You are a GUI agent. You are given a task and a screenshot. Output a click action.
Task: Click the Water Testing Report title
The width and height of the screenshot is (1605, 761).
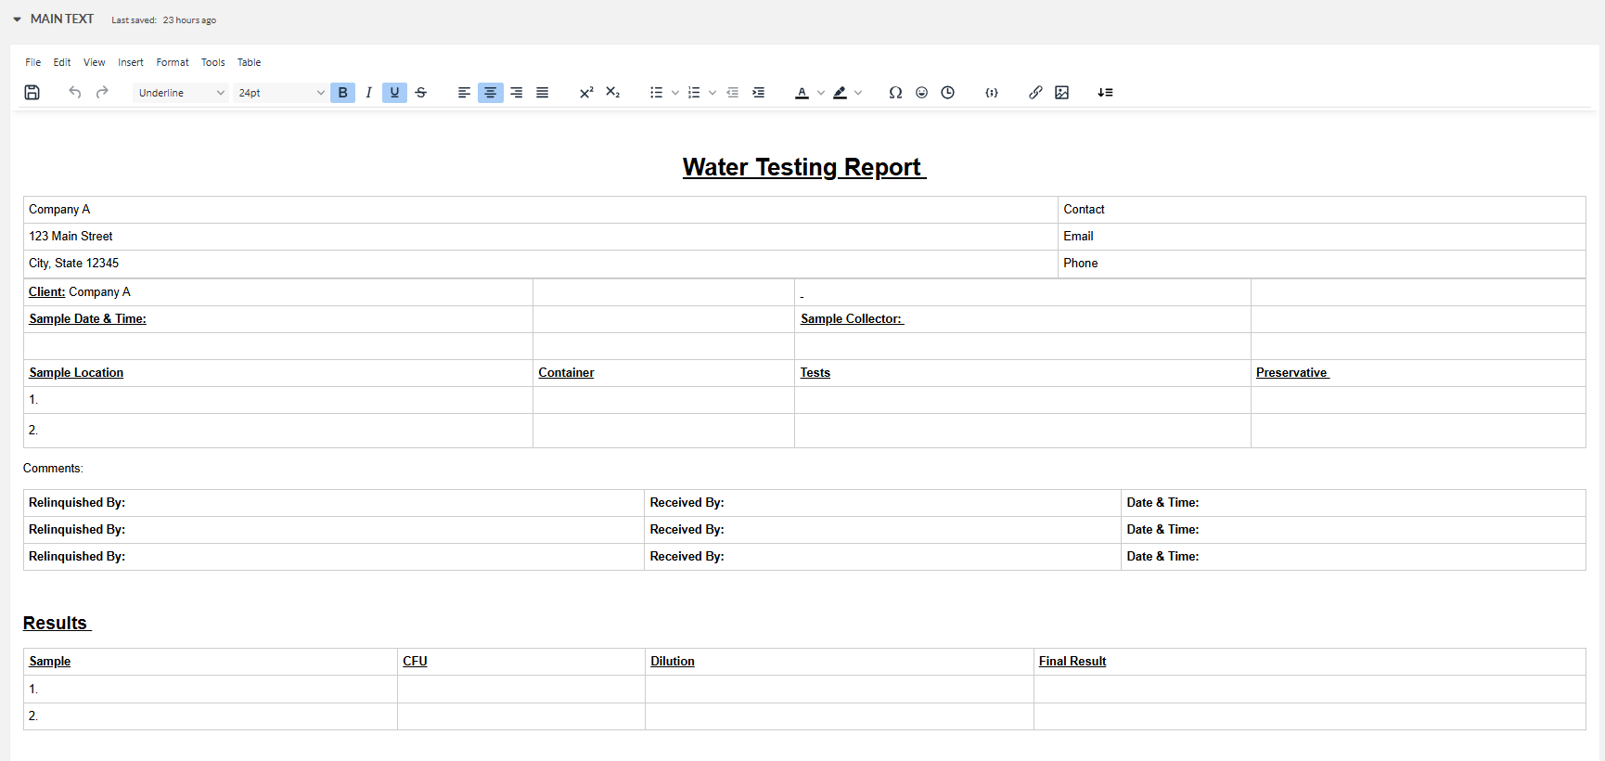803,167
